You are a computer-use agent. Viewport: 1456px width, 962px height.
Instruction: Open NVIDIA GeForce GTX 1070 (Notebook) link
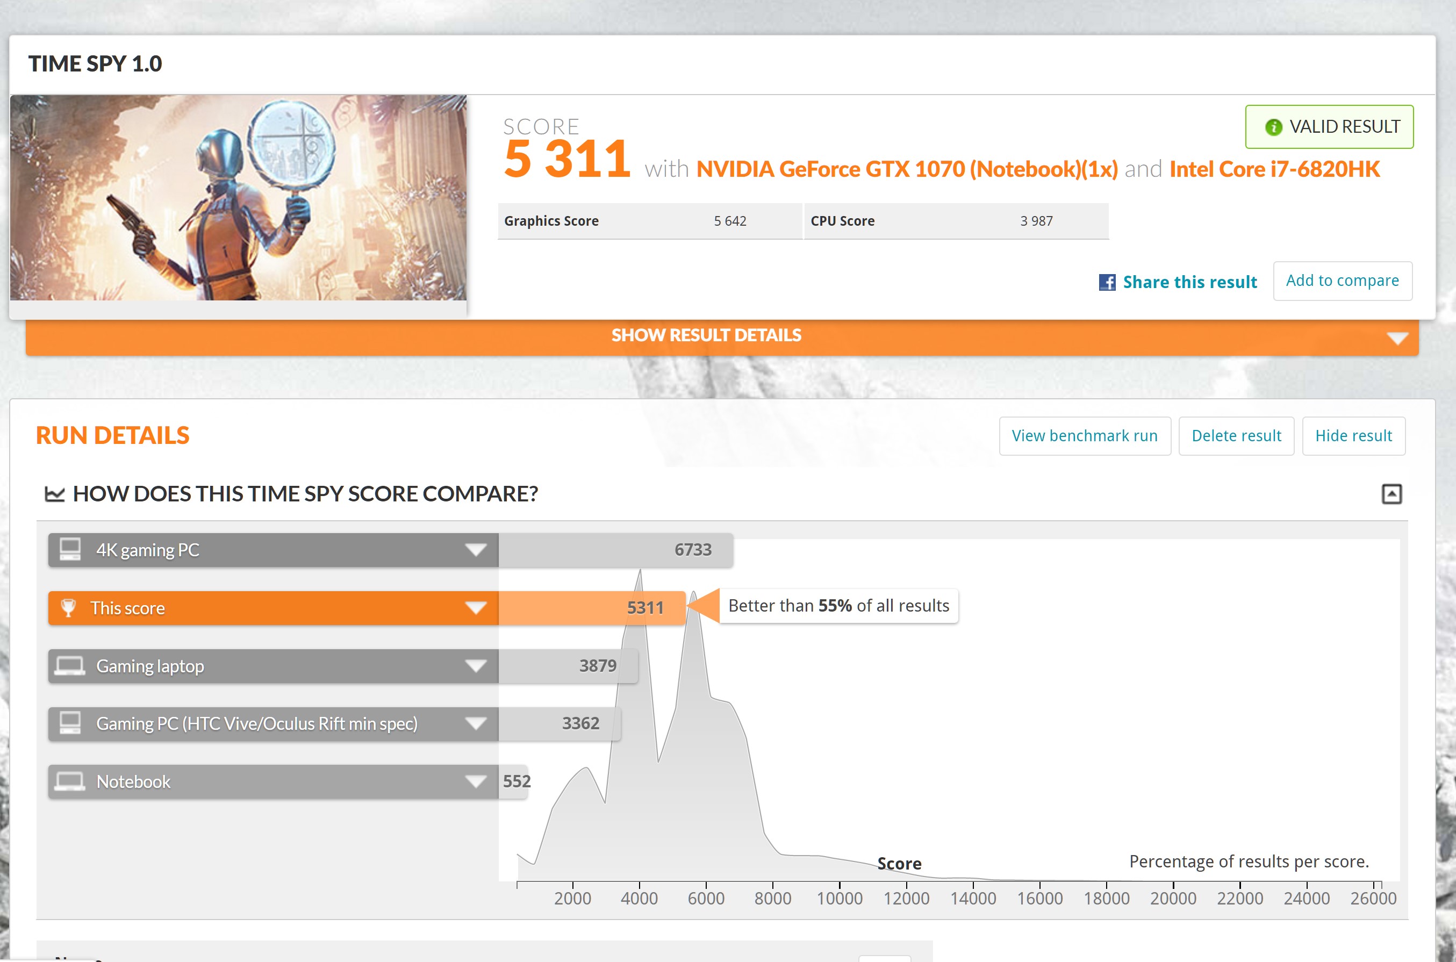click(907, 169)
